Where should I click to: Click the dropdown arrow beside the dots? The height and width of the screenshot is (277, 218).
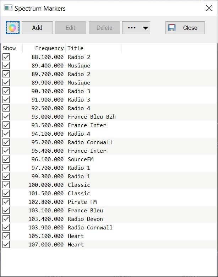coord(145,28)
